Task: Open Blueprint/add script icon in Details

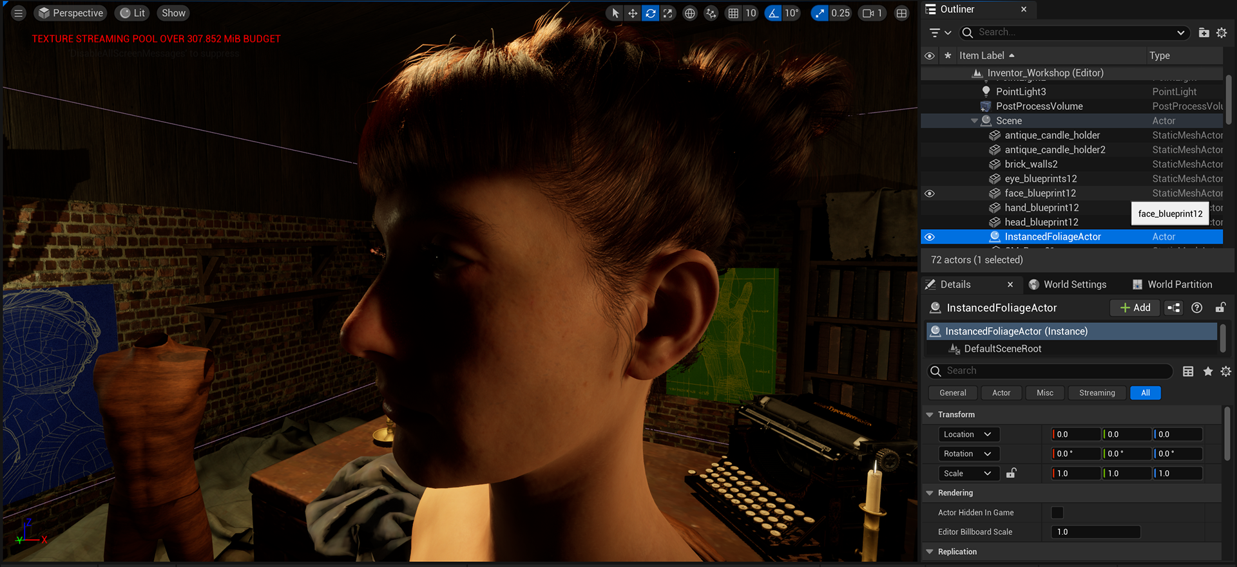Action: point(1174,308)
